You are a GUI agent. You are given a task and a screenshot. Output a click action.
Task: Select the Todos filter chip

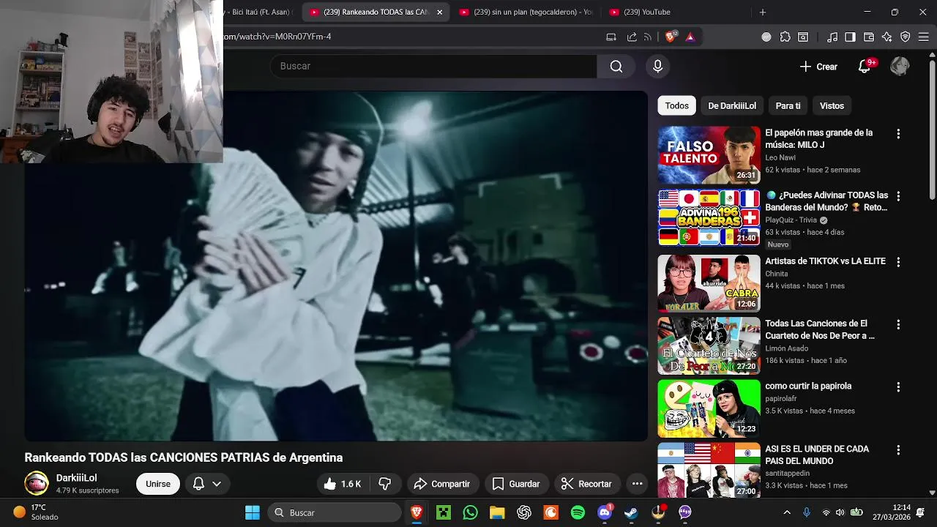coord(676,106)
